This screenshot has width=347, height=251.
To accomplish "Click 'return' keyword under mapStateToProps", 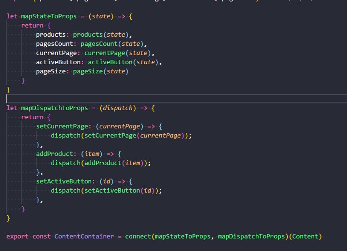I will [x=32, y=26].
